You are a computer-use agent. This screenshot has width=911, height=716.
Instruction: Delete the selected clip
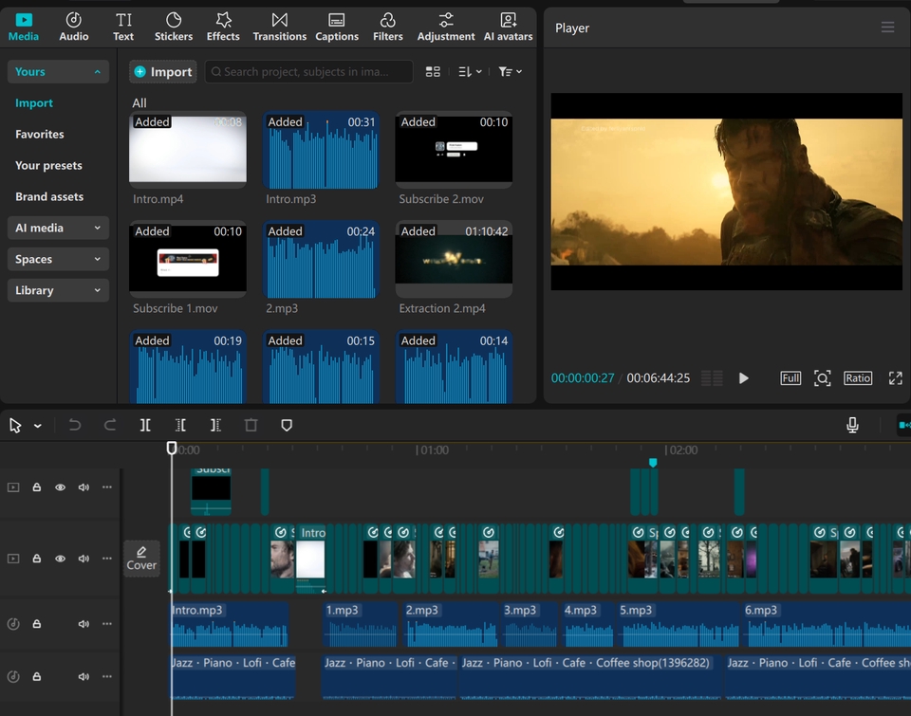pos(251,425)
